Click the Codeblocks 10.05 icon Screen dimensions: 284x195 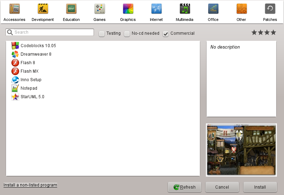click(15, 46)
